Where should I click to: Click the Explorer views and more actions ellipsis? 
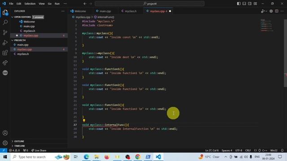click(x=63, y=11)
